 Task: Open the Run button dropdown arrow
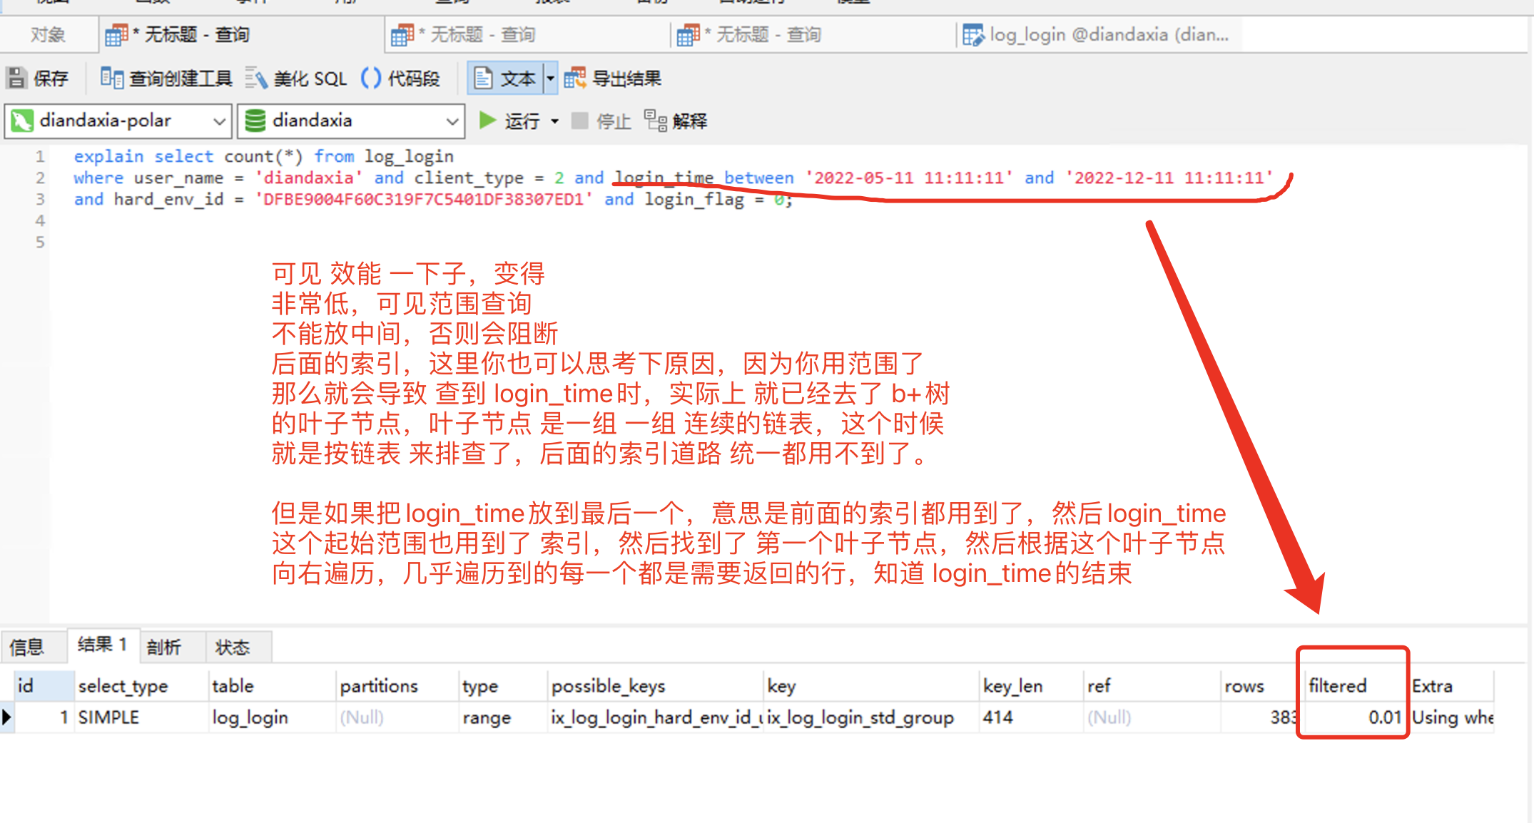click(554, 121)
